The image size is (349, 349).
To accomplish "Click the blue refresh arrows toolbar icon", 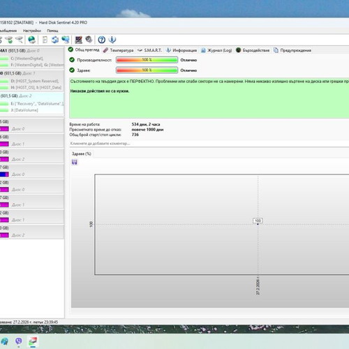I will (55, 40).
